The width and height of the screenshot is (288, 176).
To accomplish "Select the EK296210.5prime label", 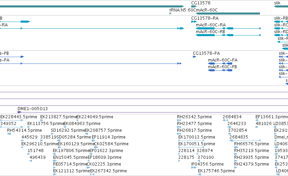I will pos(40,144).
